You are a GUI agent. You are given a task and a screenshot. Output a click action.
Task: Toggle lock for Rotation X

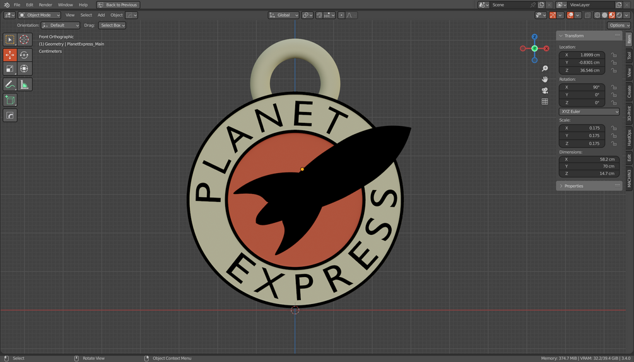tap(614, 87)
